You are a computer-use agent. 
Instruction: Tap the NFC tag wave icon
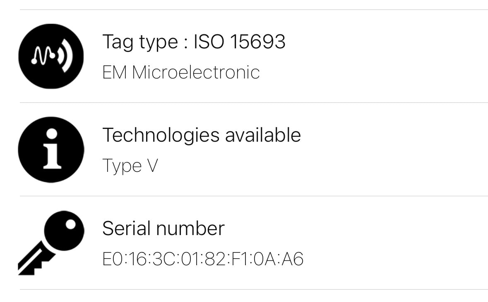pyautogui.click(x=51, y=56)
